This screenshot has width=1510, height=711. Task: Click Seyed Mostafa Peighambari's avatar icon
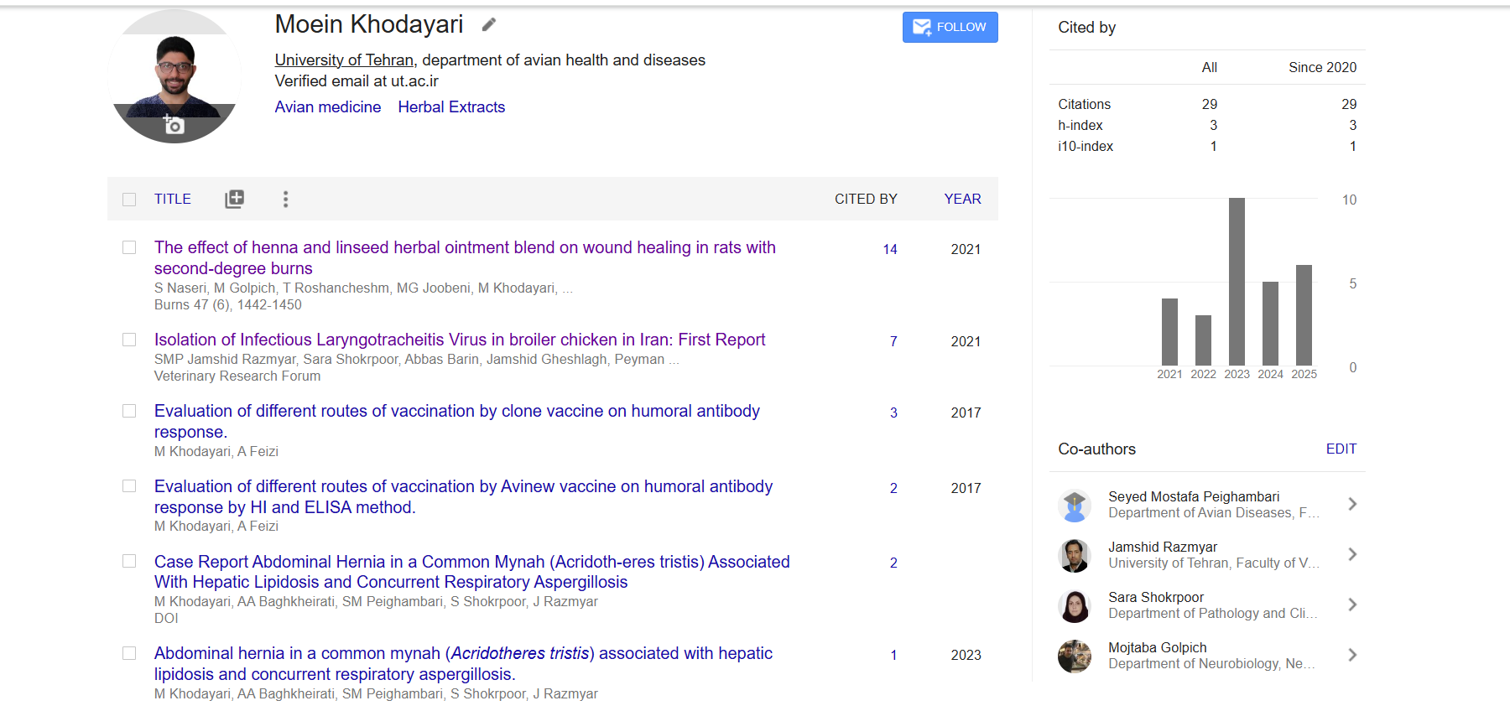[1074, 505]
